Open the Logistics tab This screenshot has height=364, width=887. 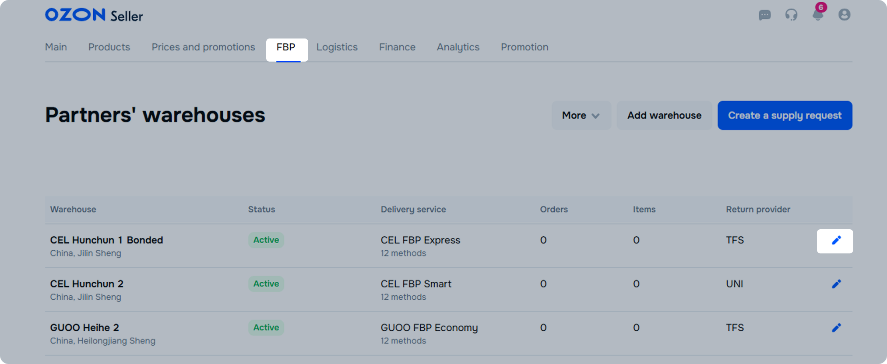point(337,47)
